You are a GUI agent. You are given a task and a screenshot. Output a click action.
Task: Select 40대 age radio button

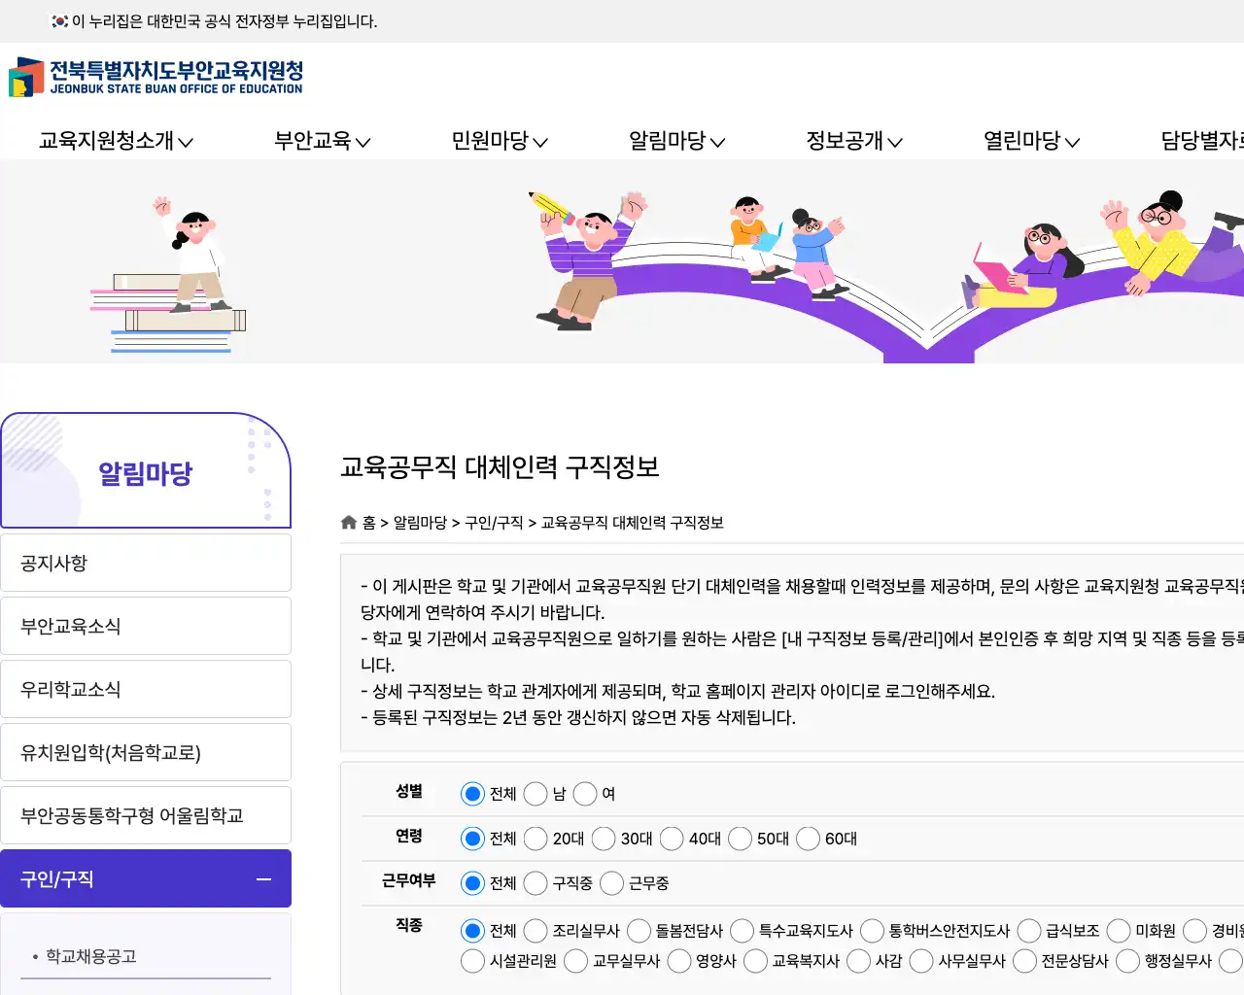coord(672,839)
